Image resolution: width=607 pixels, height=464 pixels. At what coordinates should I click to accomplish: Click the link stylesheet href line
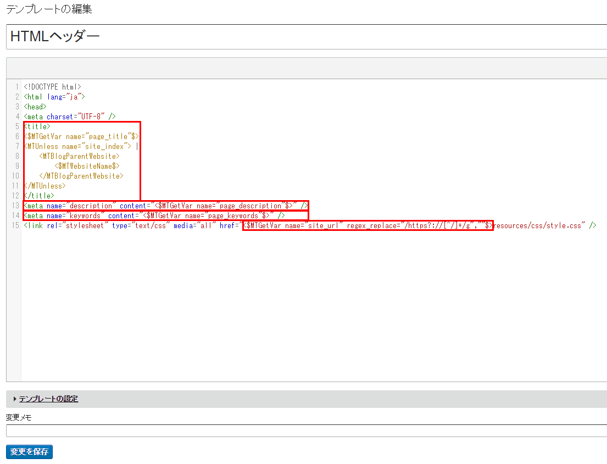tap(310, 225)
